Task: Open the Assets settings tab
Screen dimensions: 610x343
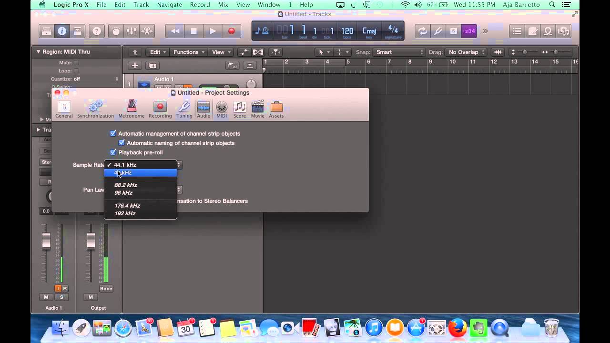Action: click(x=276, y=109)
